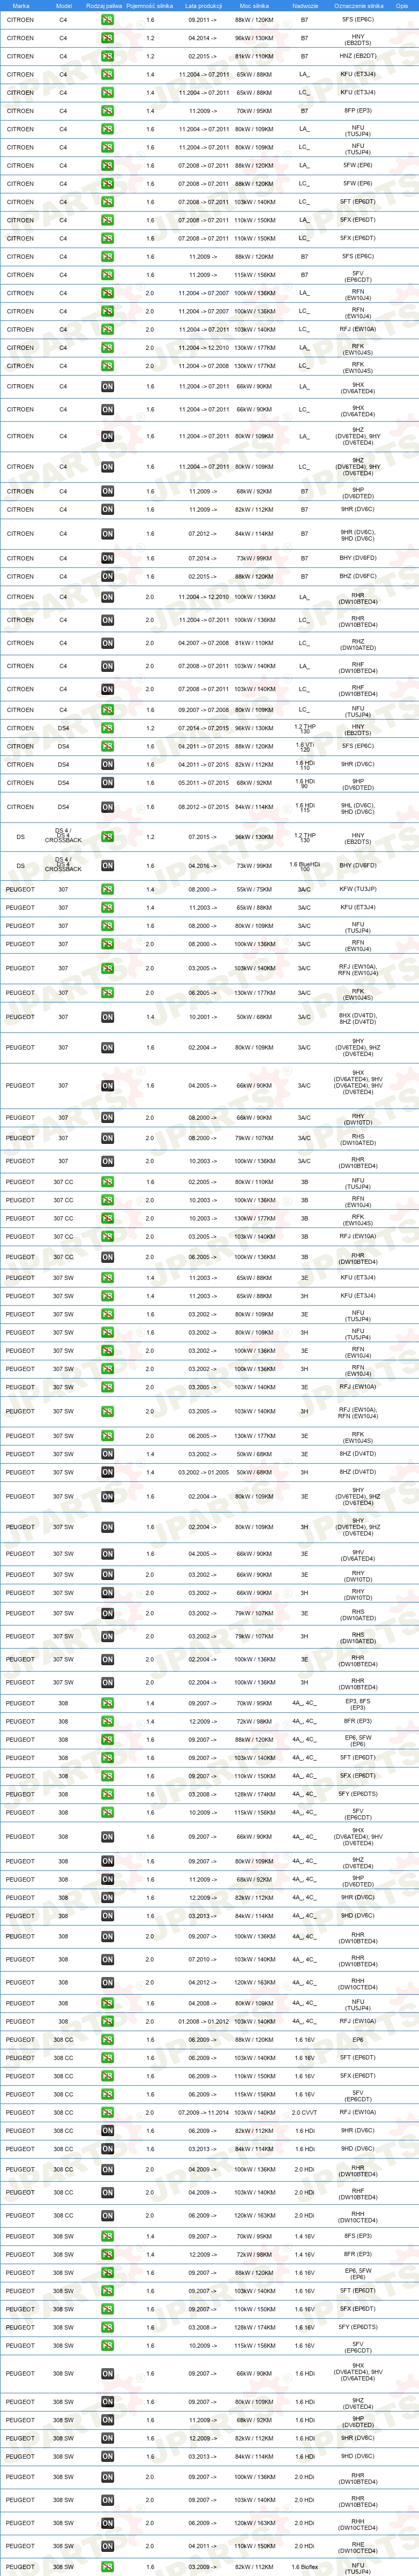The height and width of the screenshot is (2576, 419).
Task: Click diesel ON icon in 308 CC RHF 2.0 HDi row
Action: 107,2192
